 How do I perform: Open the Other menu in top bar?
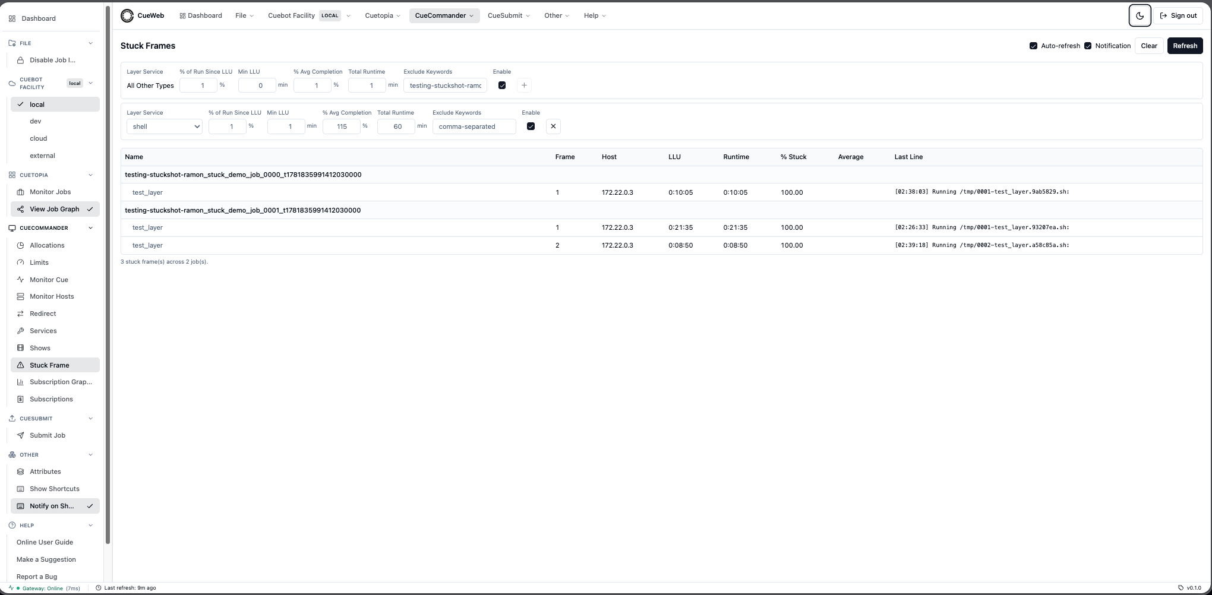[x=557, y=16]
